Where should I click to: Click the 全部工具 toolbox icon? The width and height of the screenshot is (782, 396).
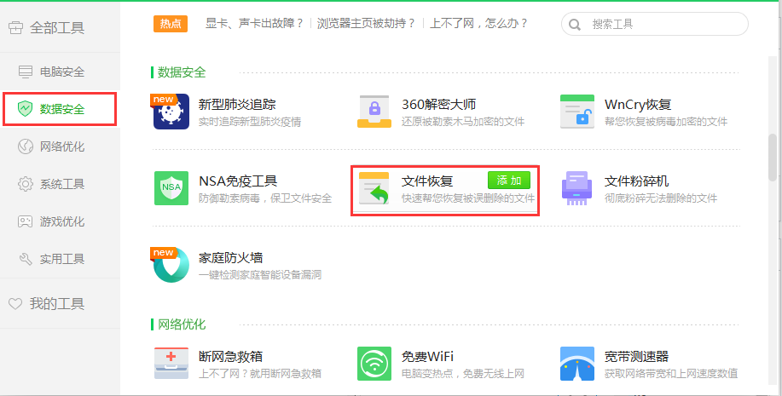click(x=15, y=28)
